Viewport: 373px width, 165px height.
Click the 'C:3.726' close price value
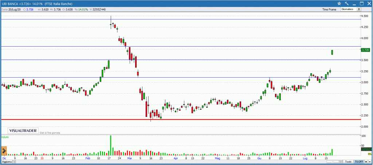(x=28, y=9)
